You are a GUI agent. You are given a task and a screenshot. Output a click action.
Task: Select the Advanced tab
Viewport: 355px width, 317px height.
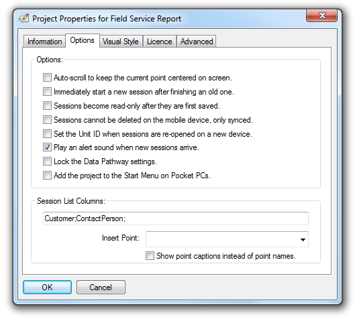(197, 42)
